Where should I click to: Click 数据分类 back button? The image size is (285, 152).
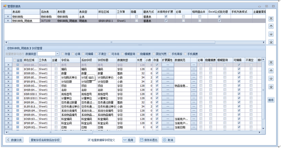tap(14, 140)
